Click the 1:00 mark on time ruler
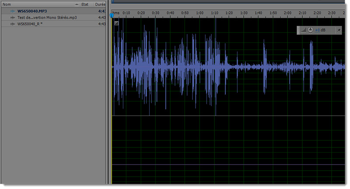The image size is (350, 189). click(x=200, y=13)
